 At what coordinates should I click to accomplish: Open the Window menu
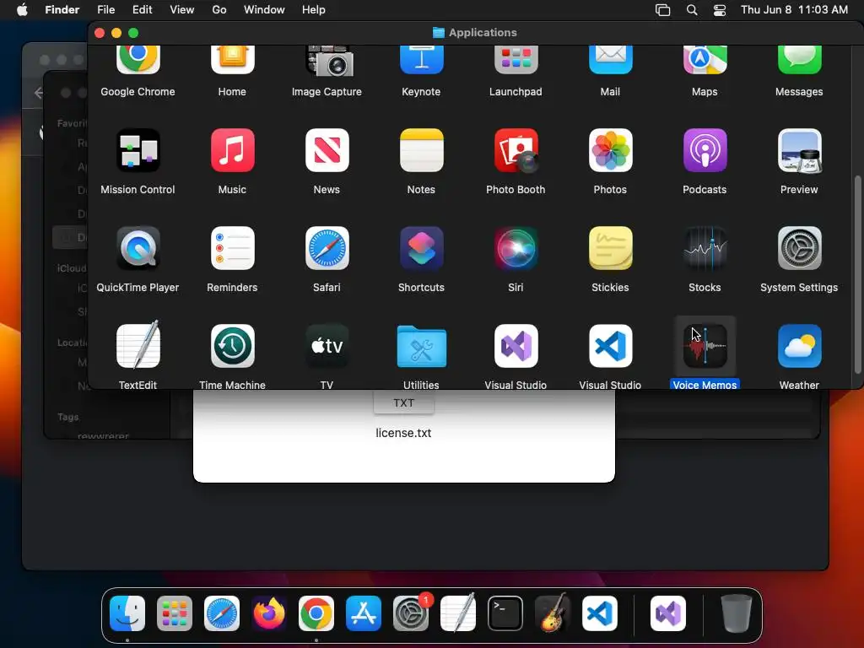point(264,10)
